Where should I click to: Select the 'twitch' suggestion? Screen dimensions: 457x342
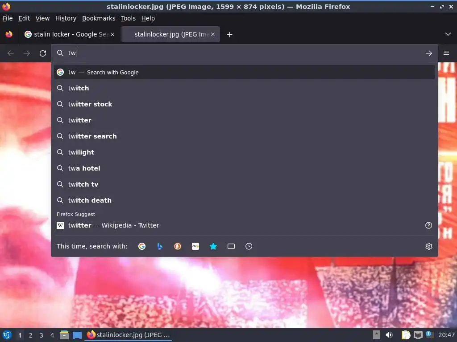point(244,88)
